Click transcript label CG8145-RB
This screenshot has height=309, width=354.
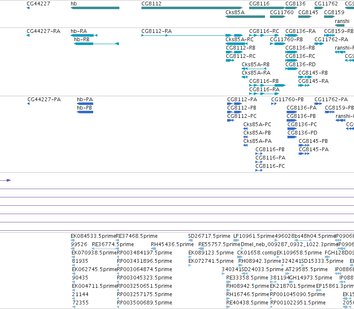pos(313,73)
